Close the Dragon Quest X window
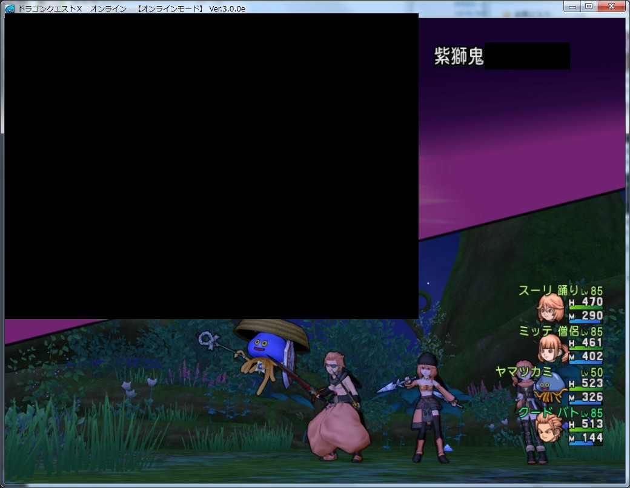The image size is (630, 488). [x=611, y=7]
